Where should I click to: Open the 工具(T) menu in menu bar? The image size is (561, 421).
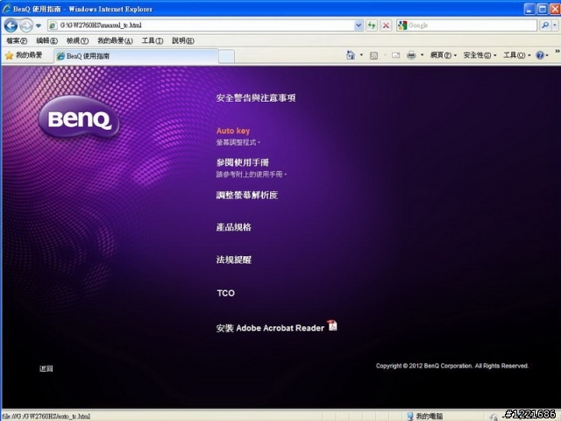click(x=153, y=40)
